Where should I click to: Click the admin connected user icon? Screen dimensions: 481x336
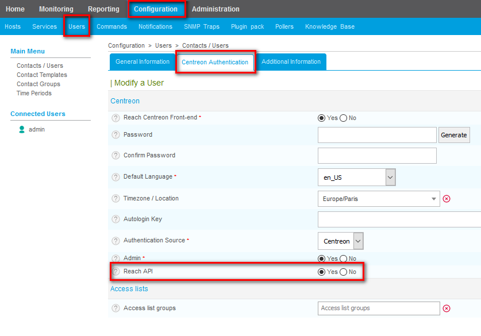22,130
